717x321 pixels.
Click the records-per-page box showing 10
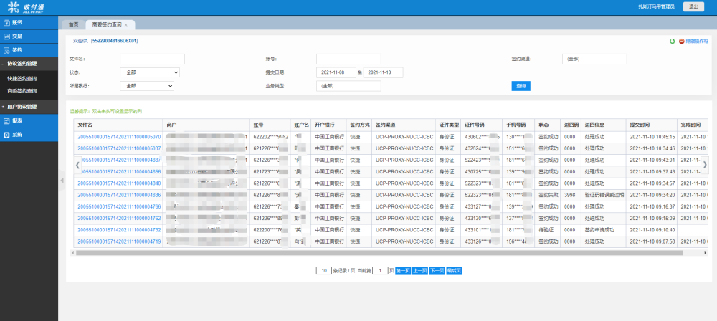324,271
